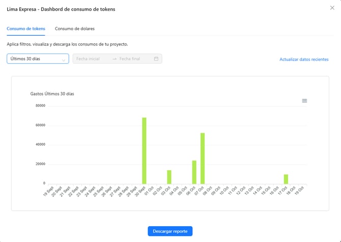The image size is (341, 242).
Task: Focus the Fecha inicial date field
Action: pos(92,59)
